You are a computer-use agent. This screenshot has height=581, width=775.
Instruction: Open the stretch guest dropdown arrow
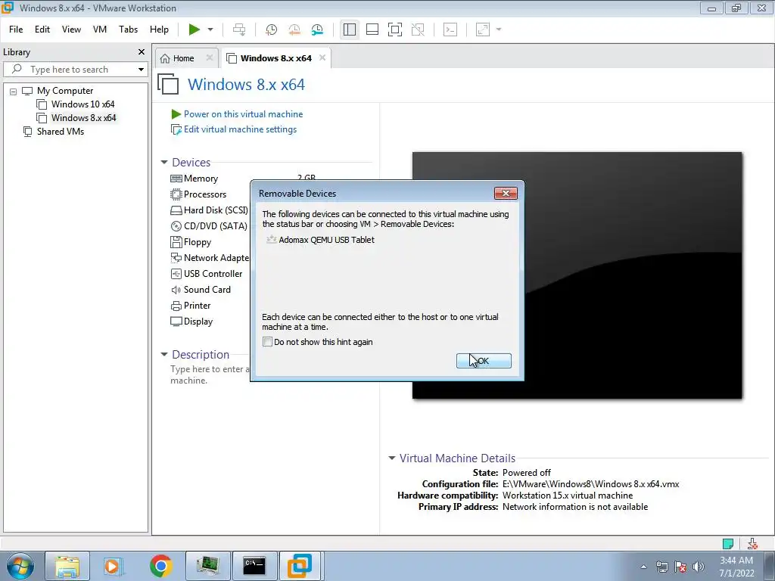[499, 30]
